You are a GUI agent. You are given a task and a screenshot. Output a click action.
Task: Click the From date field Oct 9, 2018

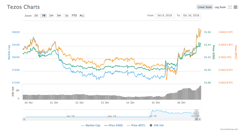[165, 16]
